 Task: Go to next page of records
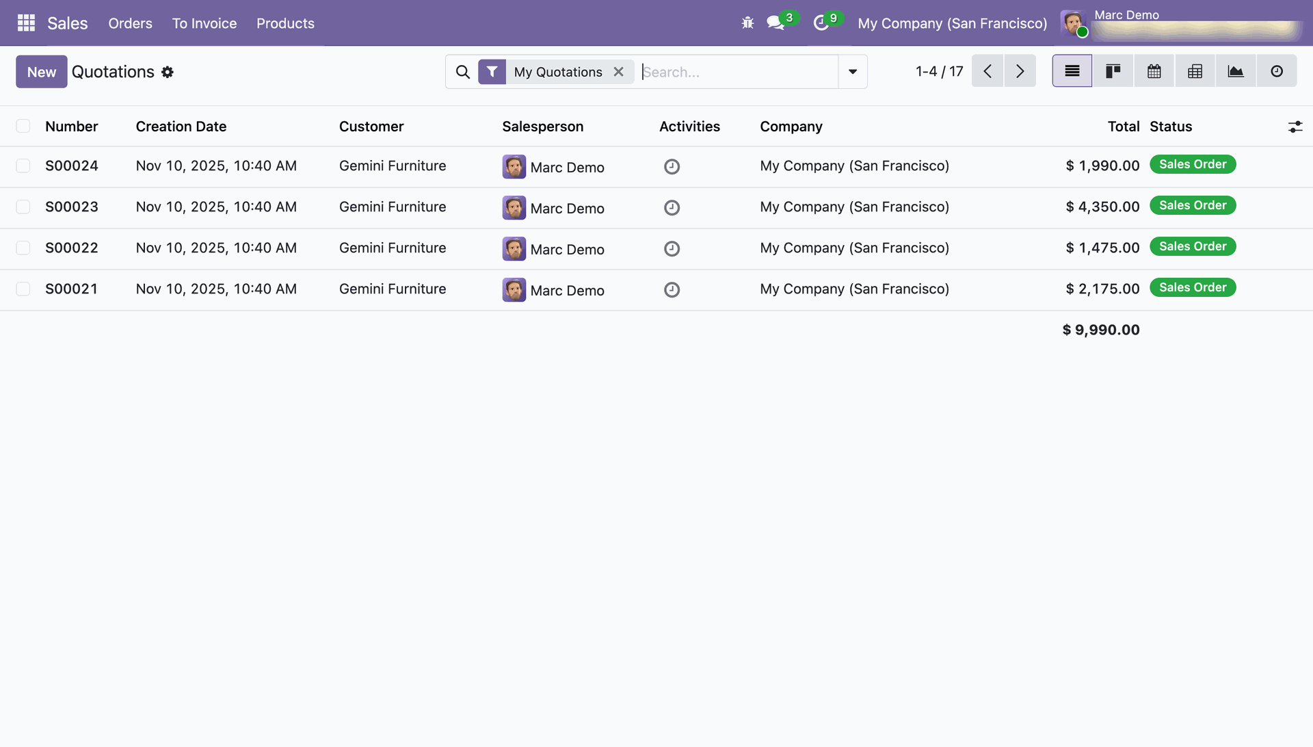point(1020,71)
